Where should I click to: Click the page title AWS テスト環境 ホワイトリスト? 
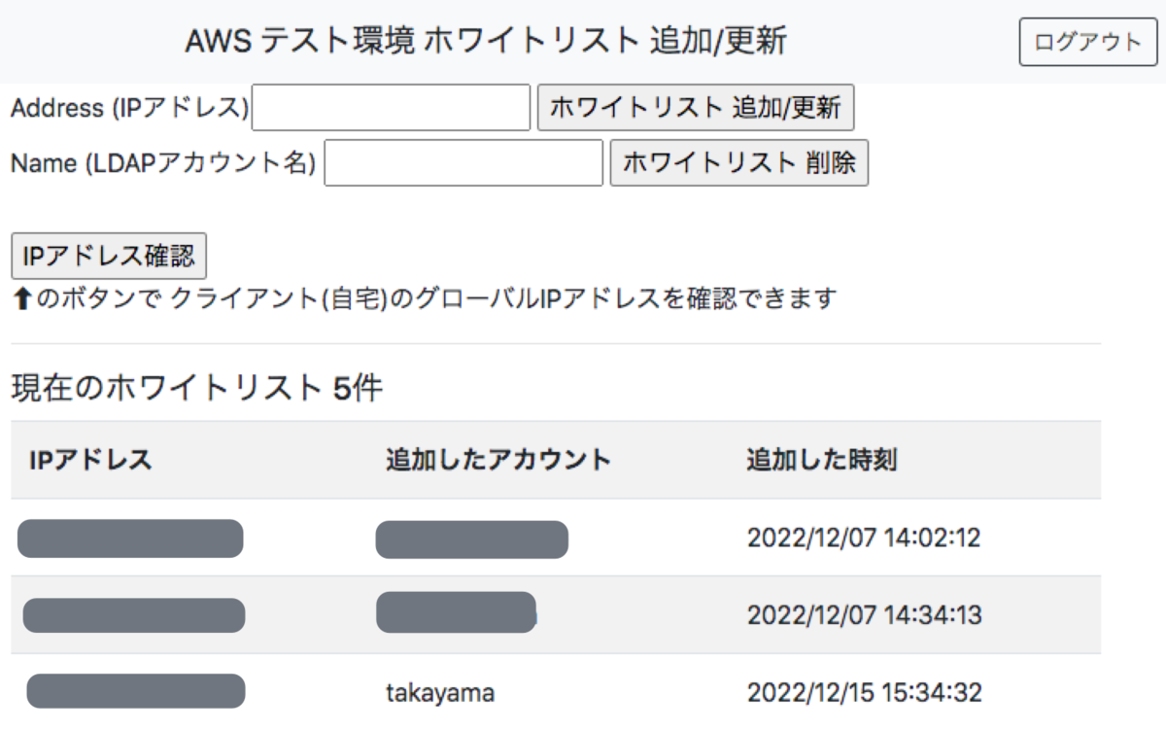[x=485, y=42]
